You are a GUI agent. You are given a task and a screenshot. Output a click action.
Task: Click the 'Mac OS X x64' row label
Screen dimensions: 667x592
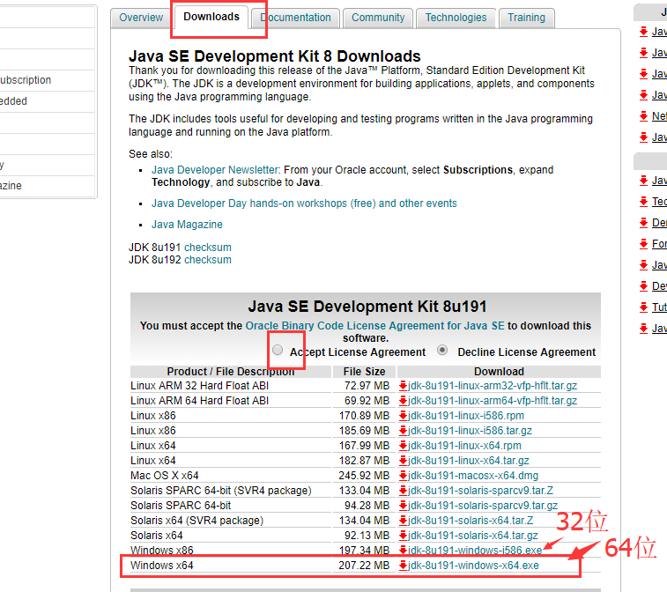pos(164,476)
